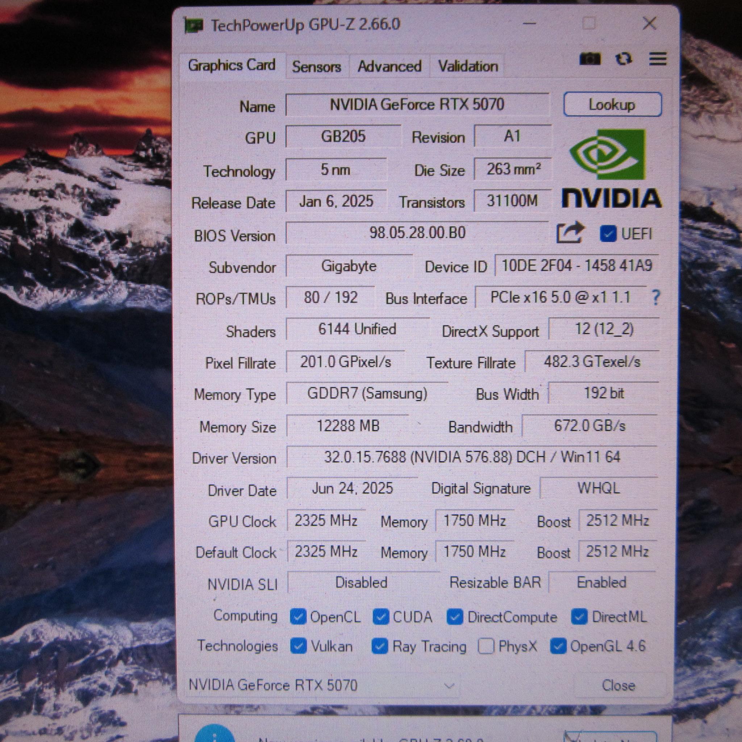Click the NVIDIA vendor logo

[x=612, y=168]
